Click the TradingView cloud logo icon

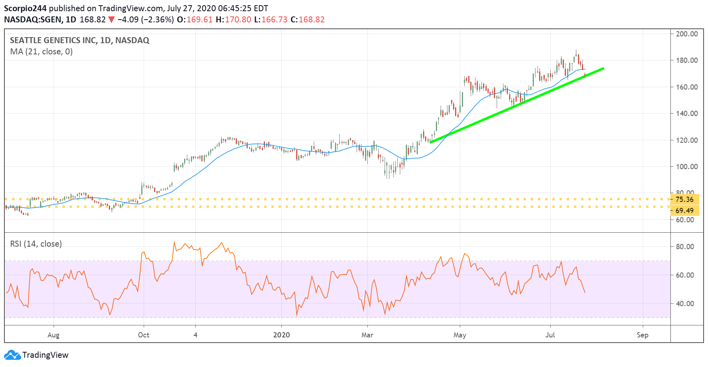pos(12,355)
